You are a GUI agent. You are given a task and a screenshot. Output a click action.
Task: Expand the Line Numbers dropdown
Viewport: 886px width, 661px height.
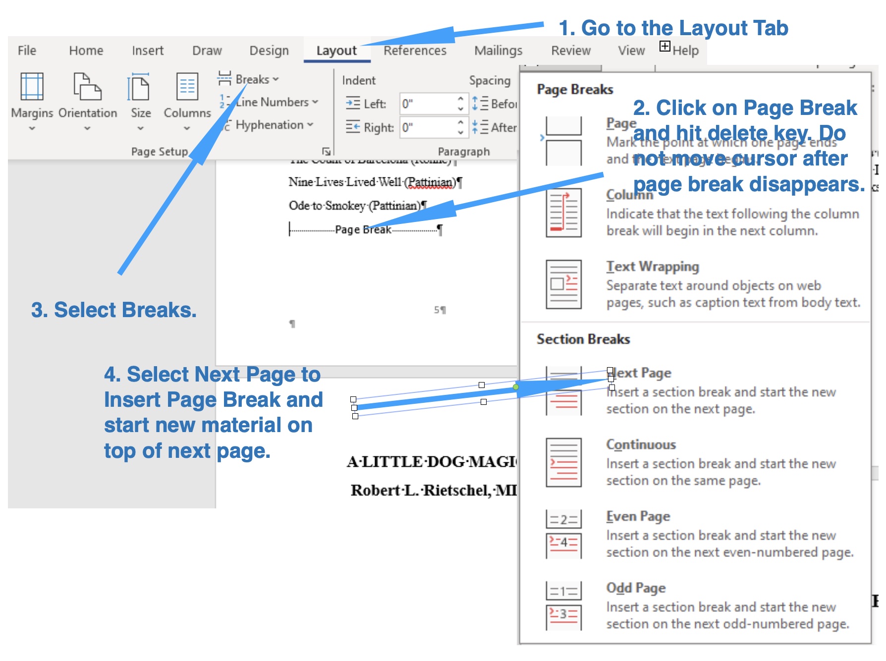point(268,102)
